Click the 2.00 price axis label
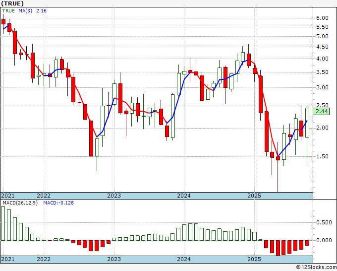 click(x=322, y=128)
